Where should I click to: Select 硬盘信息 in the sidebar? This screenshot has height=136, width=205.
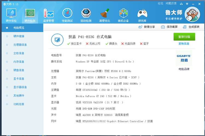click(19, 70)
